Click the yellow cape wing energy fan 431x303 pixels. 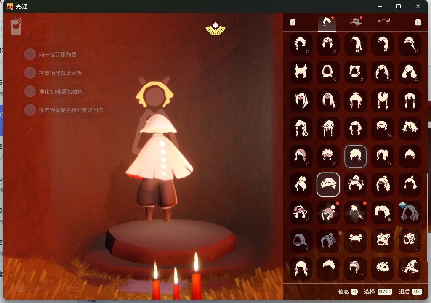click(x=215, y=29)
